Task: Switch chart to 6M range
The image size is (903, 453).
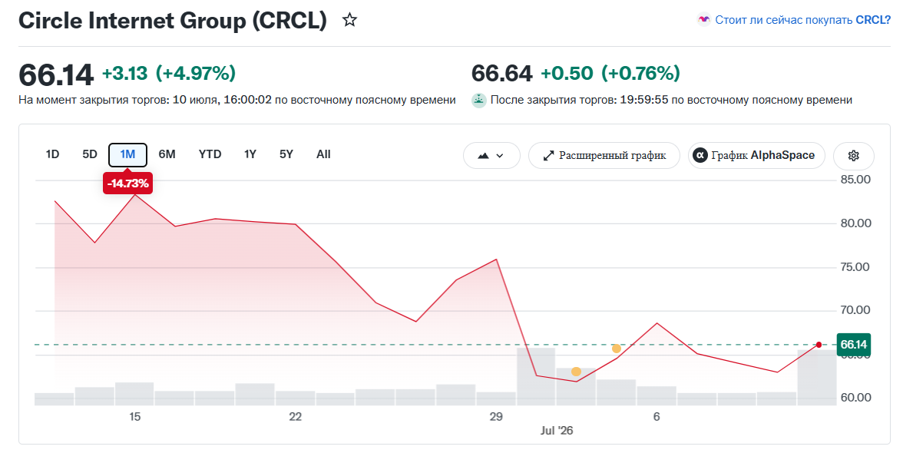Action: tap(167, 154)
